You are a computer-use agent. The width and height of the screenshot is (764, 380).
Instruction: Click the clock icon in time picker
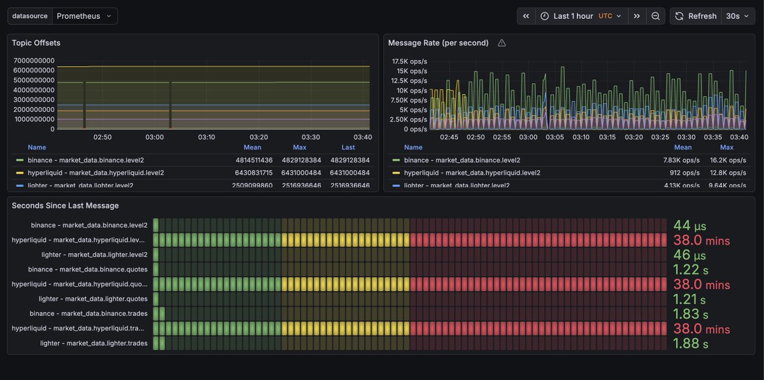544,16
